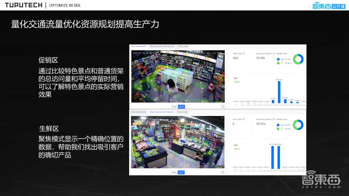This screenshot has width=349, height=196.
Task: Click green F legend swatch in lower panel
Action: pyautogui.click(x=278, y=129)
